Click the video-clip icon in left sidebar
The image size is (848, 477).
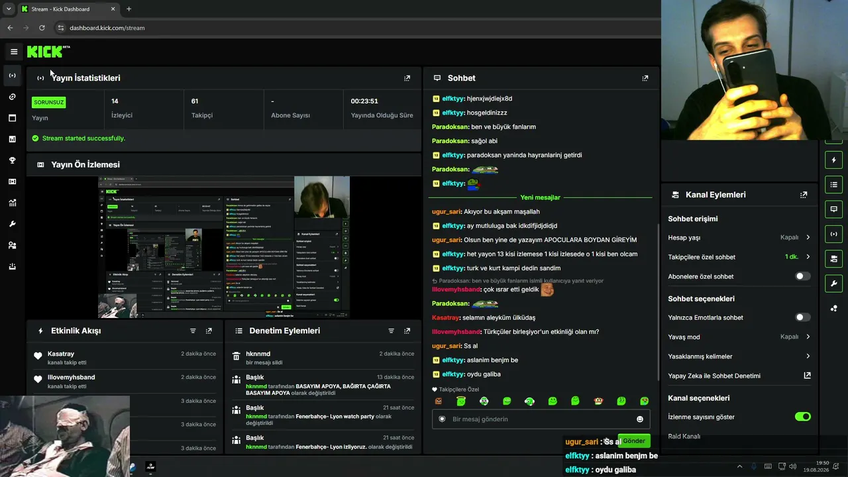(x=13, y=182)
